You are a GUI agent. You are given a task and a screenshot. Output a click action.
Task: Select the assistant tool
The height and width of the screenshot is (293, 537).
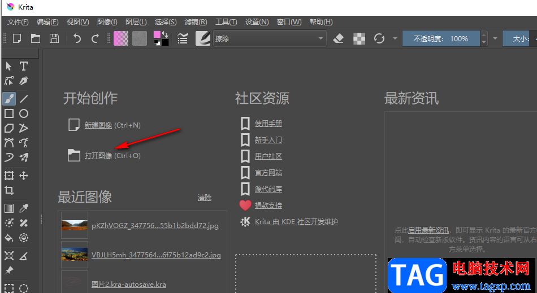click(x=9, y=256)
